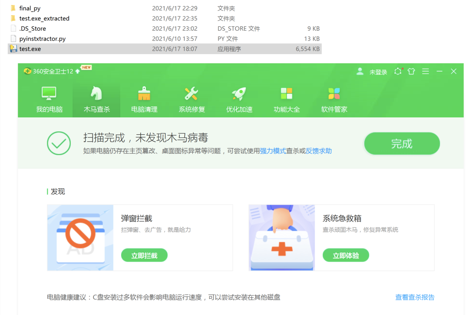469x315 pixels.
Task: Click the 应用程序 type cell
Action: tap(229, 49)
